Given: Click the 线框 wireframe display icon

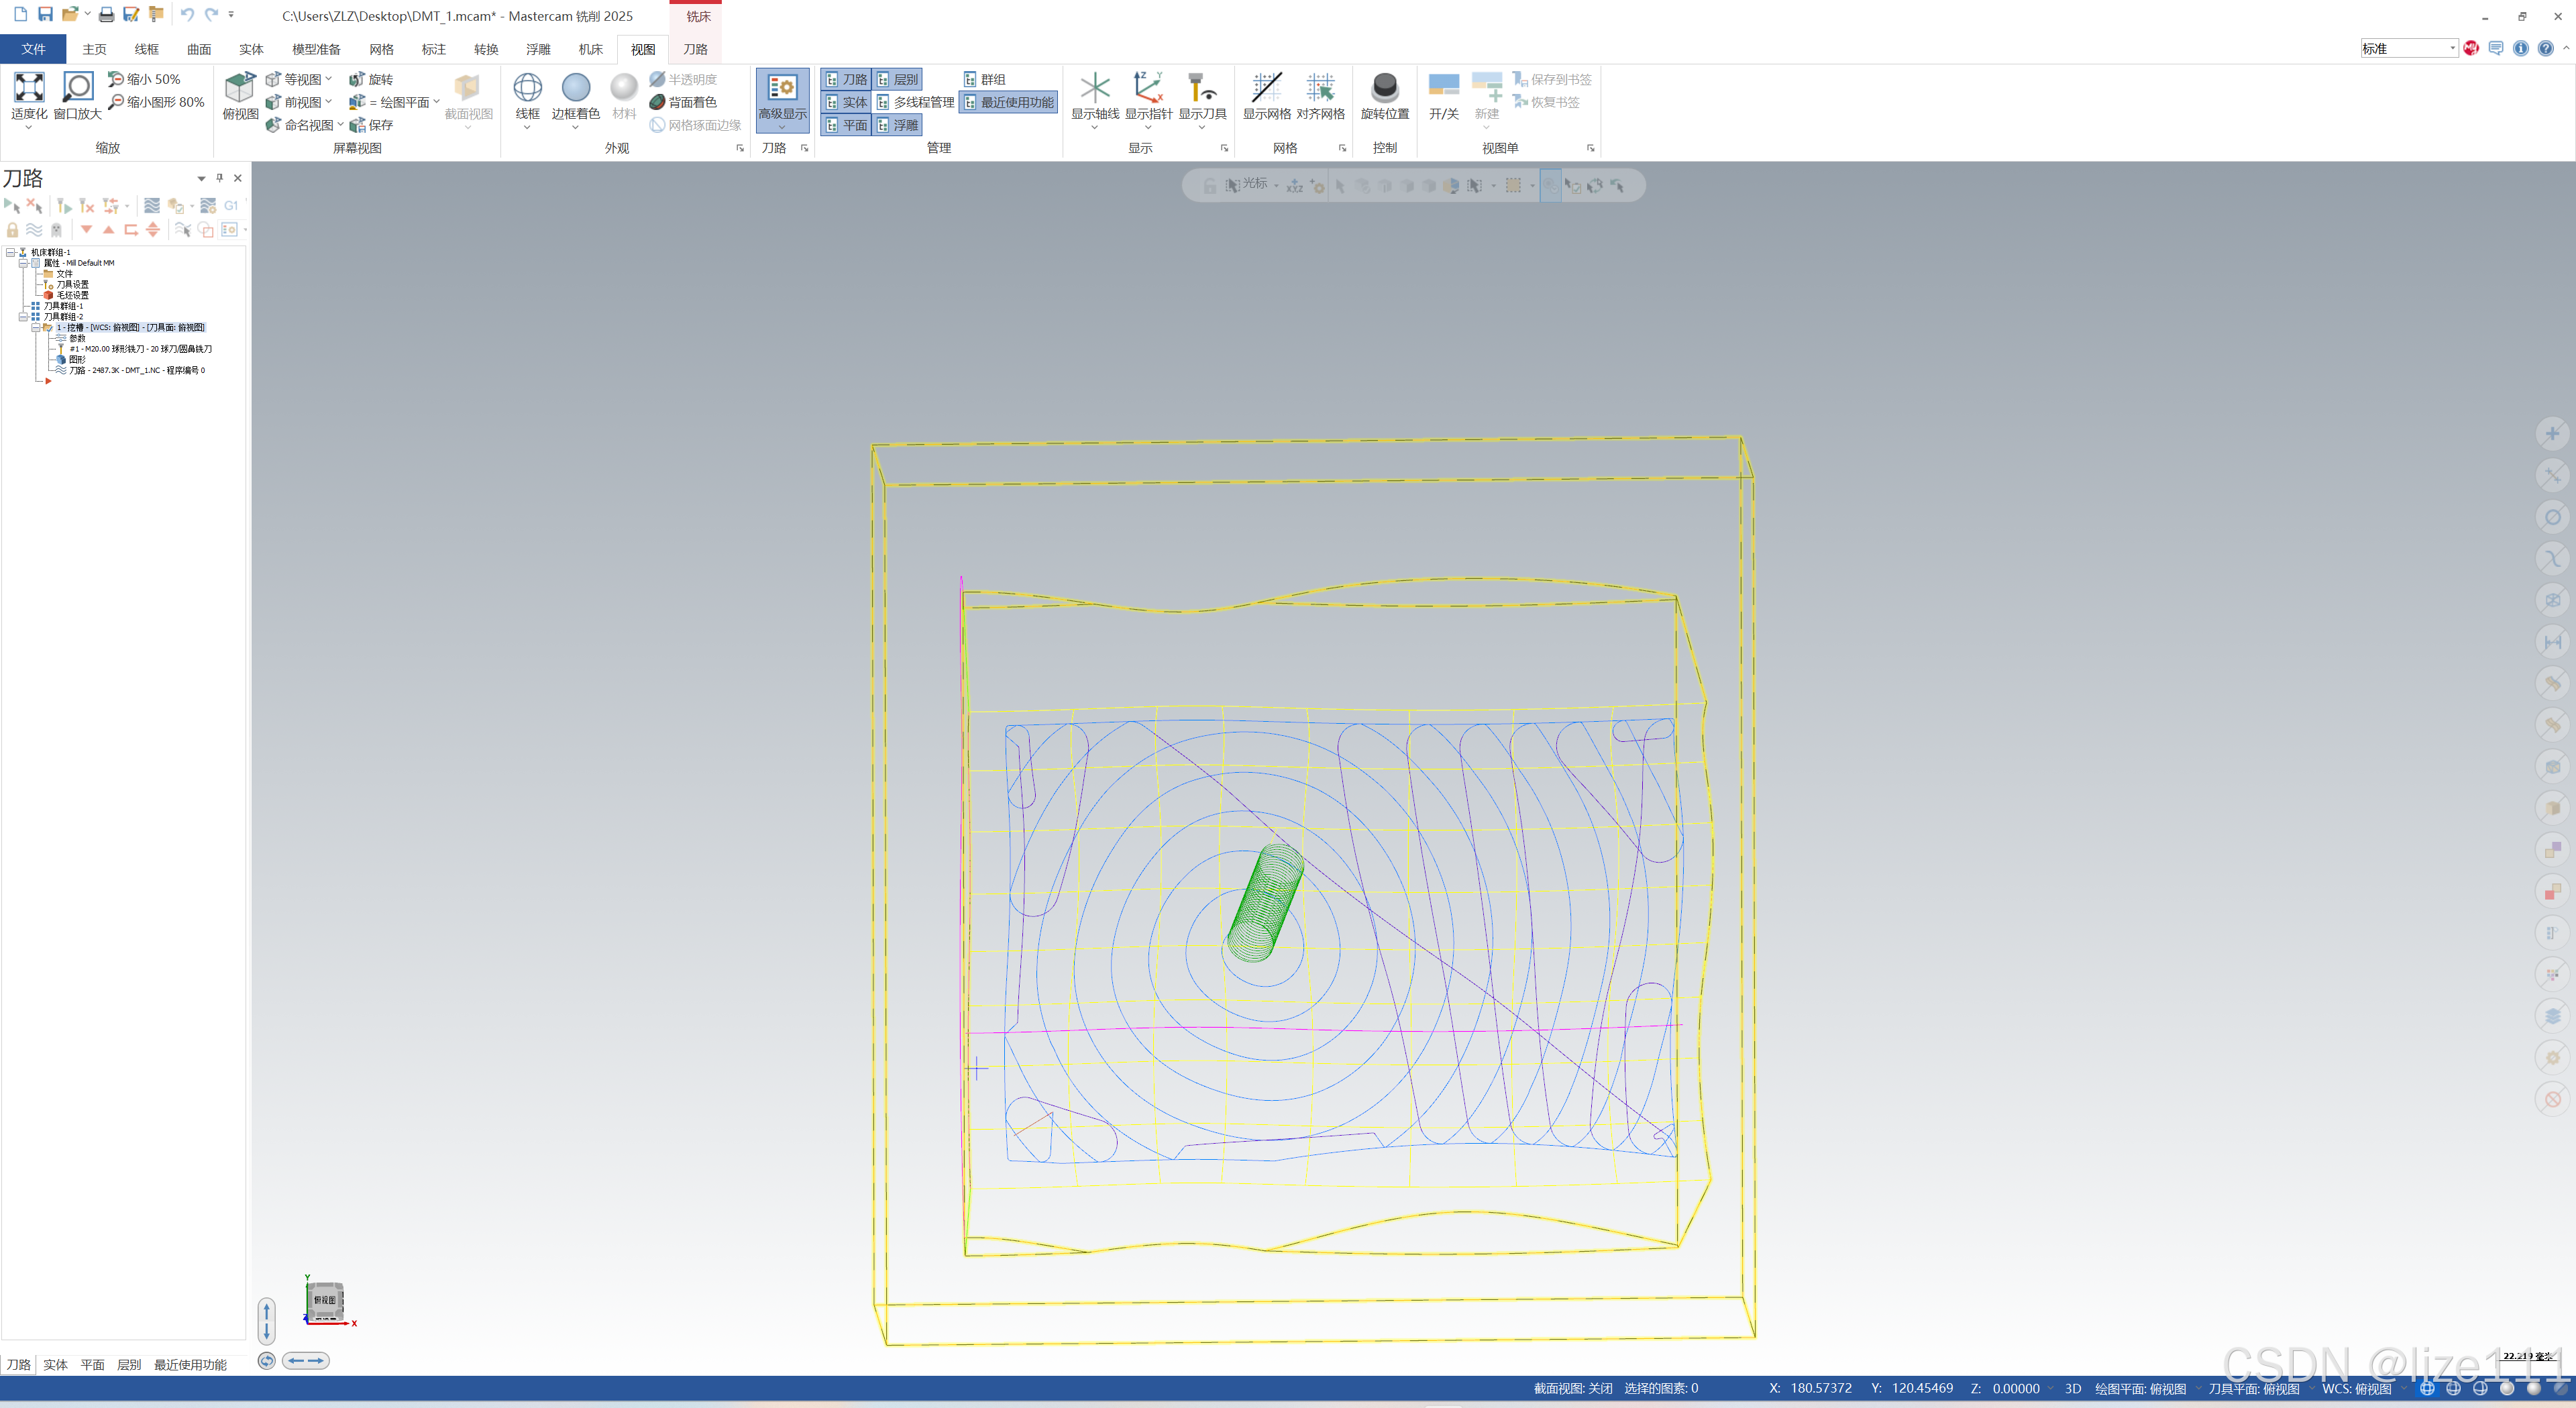Looking at the screenshot, I should pyautogui.click(x=527, y=88).
